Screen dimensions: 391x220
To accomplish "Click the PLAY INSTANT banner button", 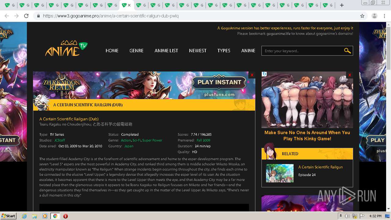I will [219, 82].
